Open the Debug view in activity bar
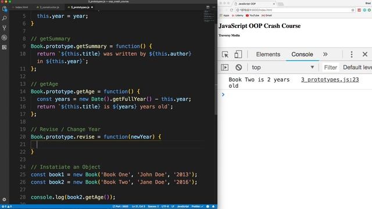 tap(4, 37)
